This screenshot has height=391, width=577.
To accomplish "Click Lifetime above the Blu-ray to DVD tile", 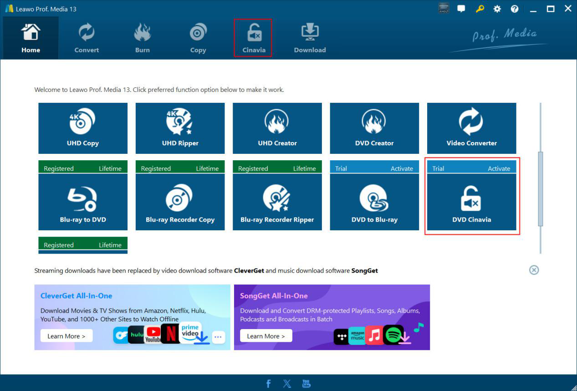I will click(110, 168).
